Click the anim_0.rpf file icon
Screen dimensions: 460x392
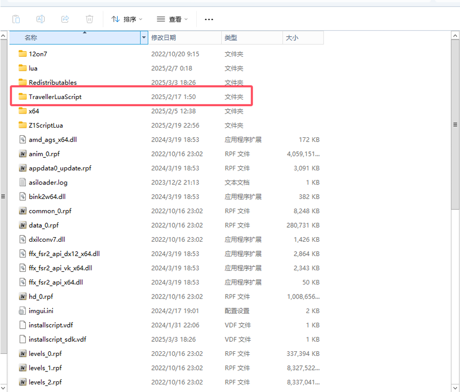pyautogui.click(x=22, y=154)
